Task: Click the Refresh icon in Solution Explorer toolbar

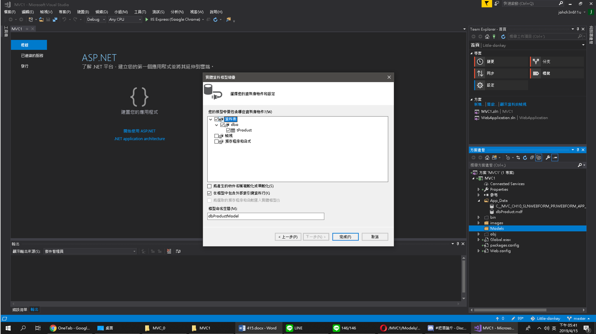Action: pyautogui.click(x=525, y=158)
